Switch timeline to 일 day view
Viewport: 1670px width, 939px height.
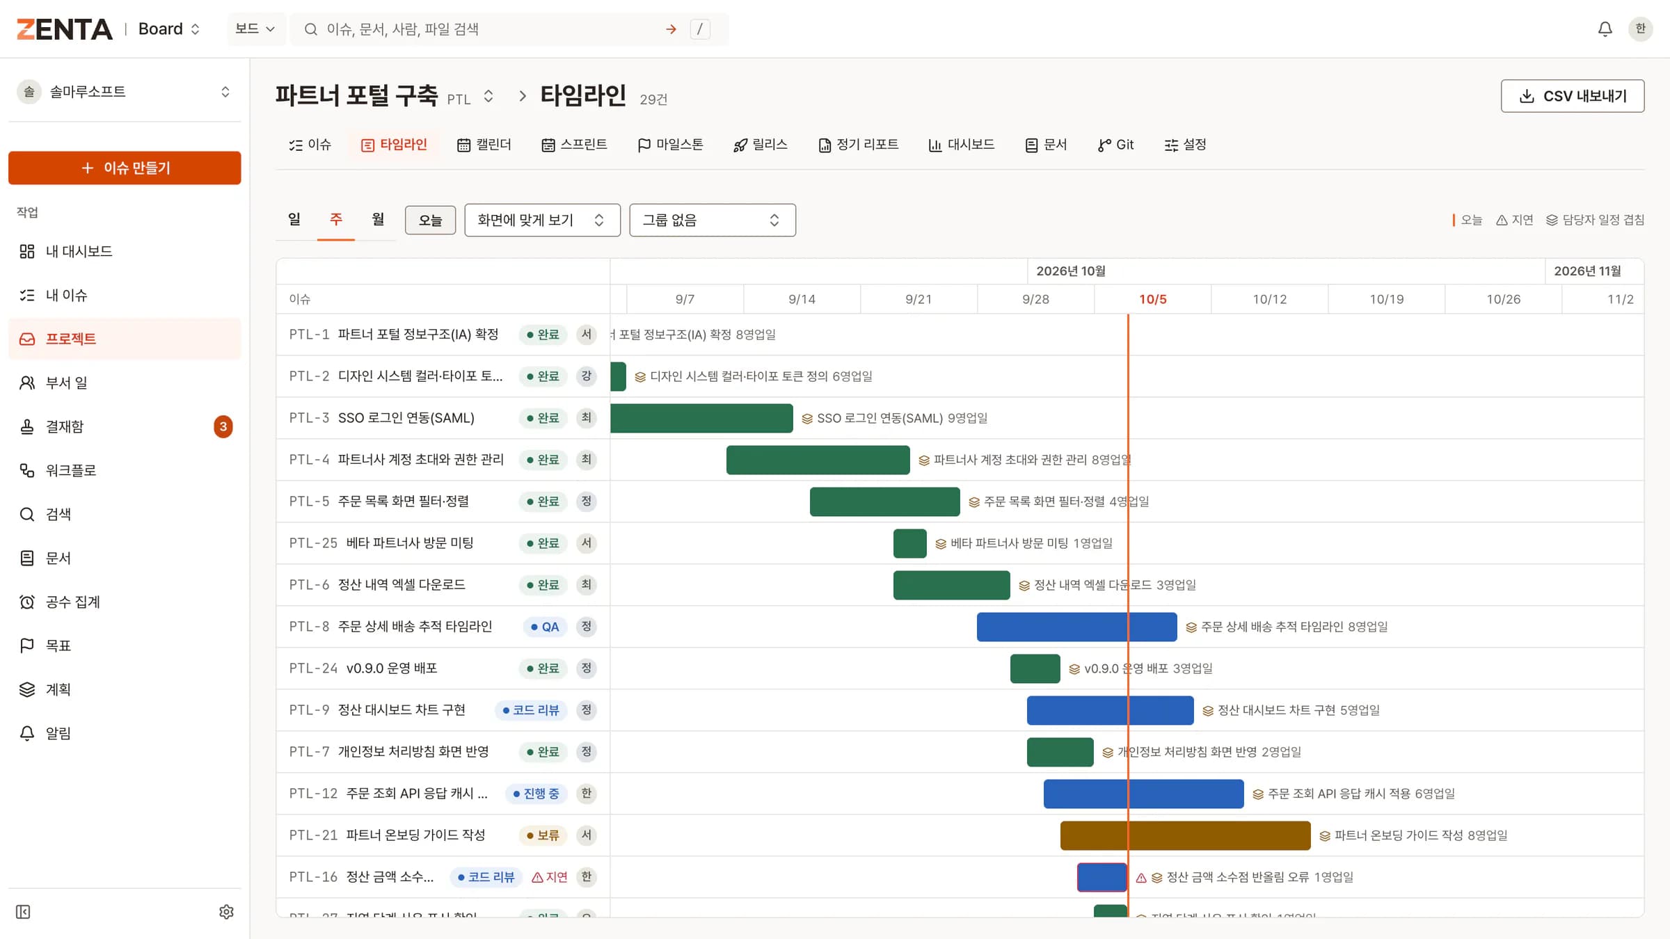294,220
